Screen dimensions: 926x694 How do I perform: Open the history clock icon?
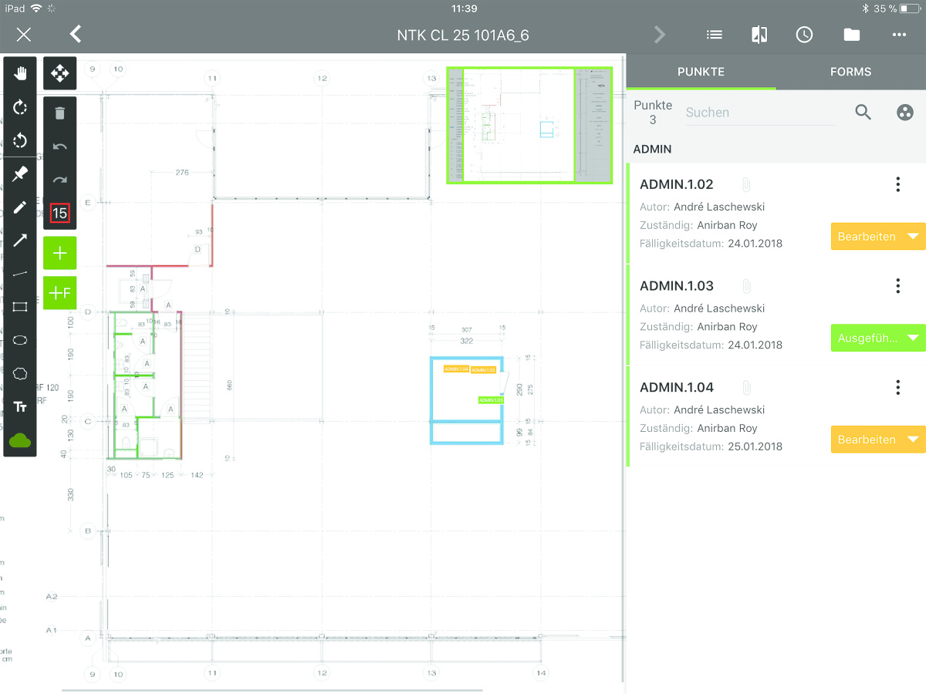point(804,35)
